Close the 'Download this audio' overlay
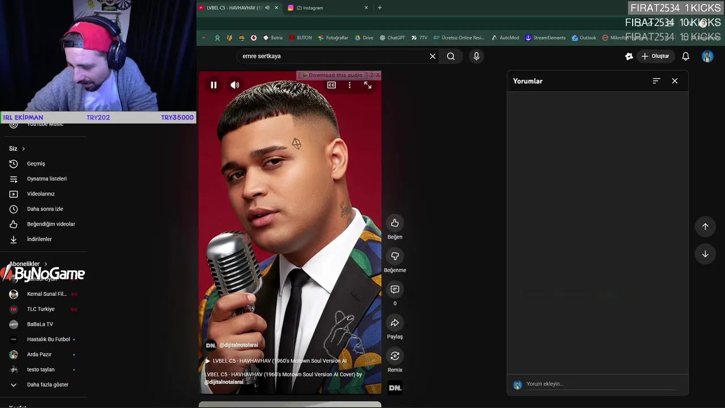 (378, 75)
